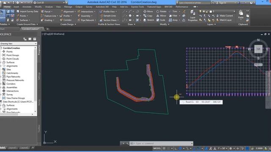The height and width of the screenshot is (152, 271).
Task: Select the Scale tool
Action: pyautogui.click(x=161, y=20)
